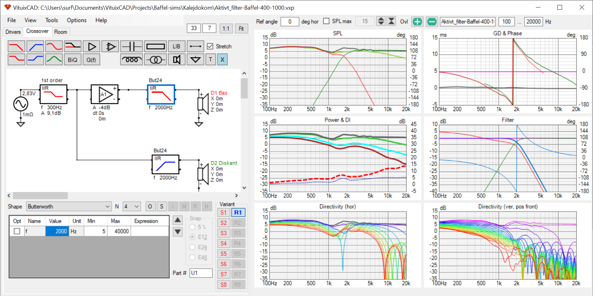
Task: Move parameter row up with the triangle
Action: [177, 220]
